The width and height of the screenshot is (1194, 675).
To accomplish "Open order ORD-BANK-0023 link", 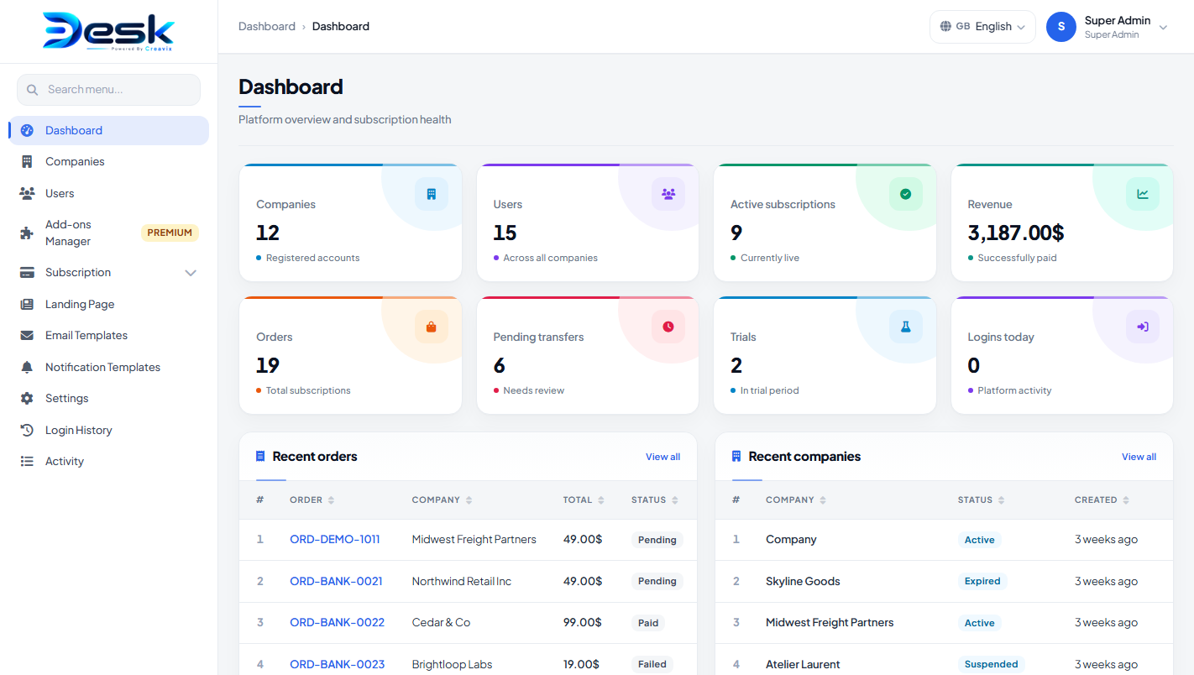I will pyautogui.click(x=337, y=664).
